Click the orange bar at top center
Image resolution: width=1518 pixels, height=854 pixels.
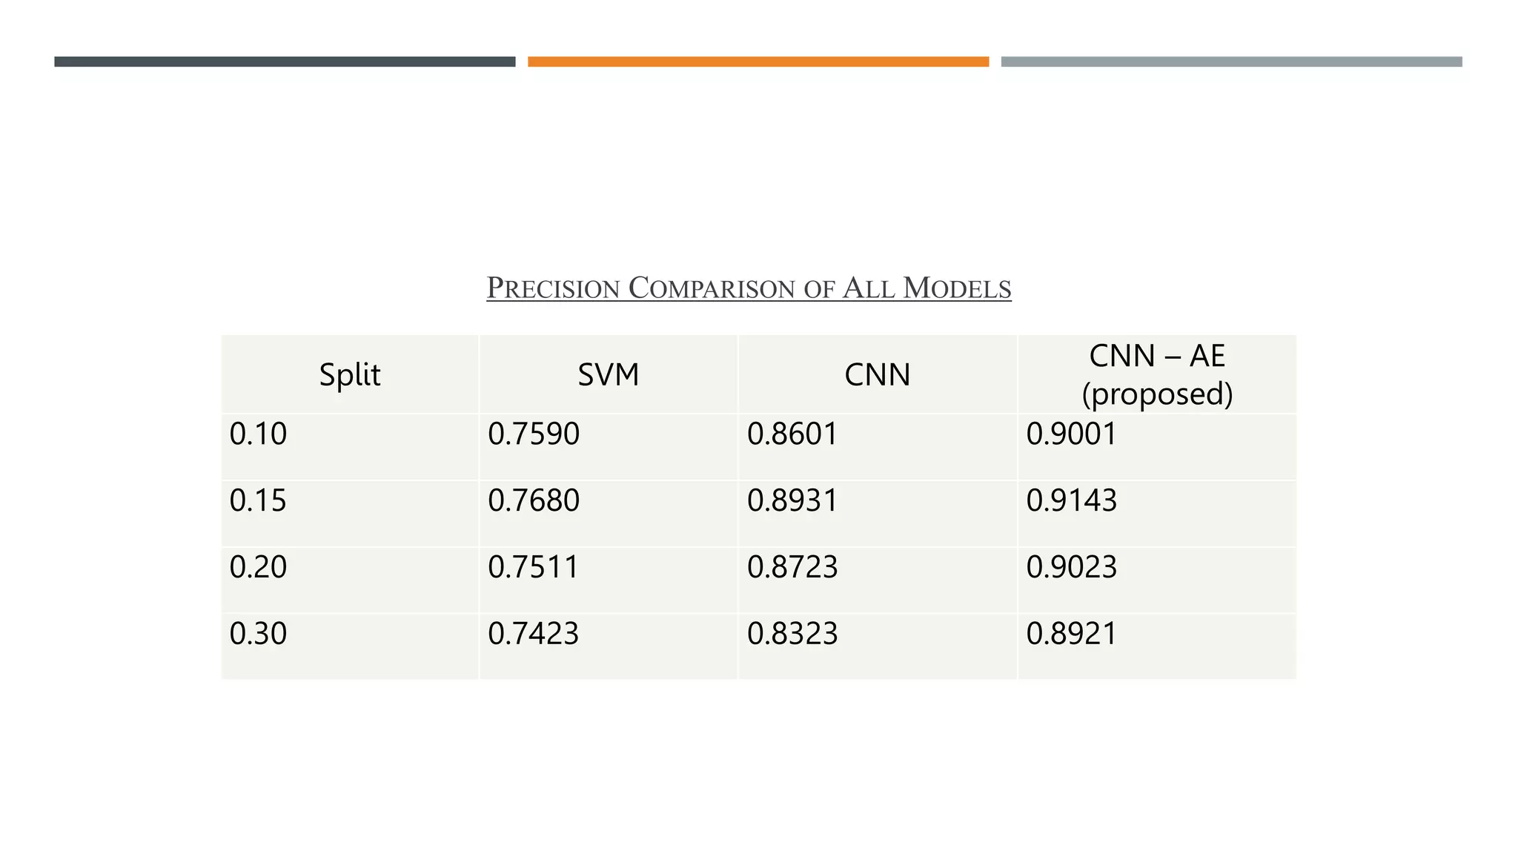coord(758,62)
